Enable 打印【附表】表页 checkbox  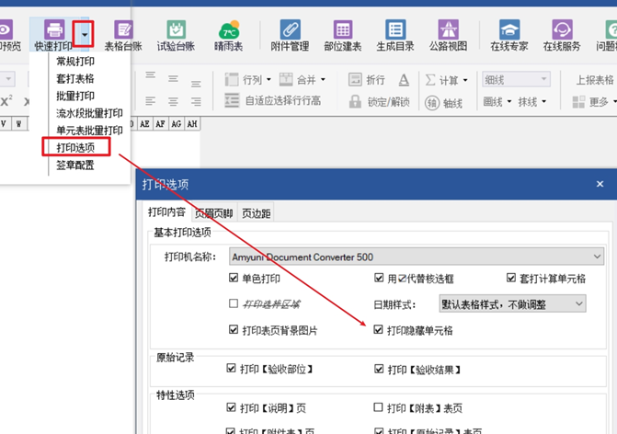point(379,407)
